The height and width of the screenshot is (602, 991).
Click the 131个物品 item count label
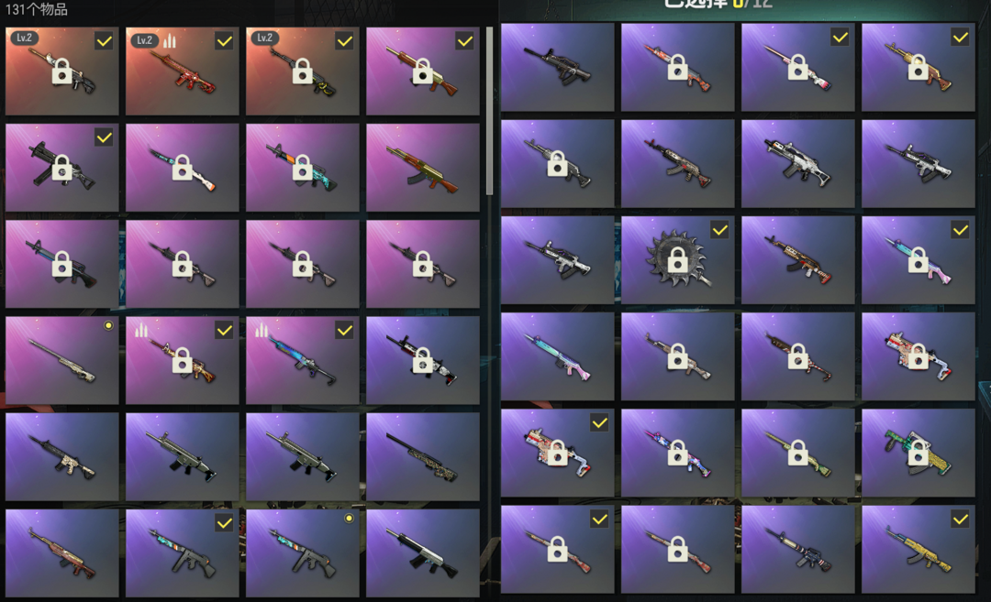tap(36, 9)
